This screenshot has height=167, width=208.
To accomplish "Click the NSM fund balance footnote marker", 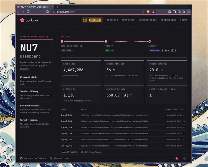I will [x=131, y=95].
